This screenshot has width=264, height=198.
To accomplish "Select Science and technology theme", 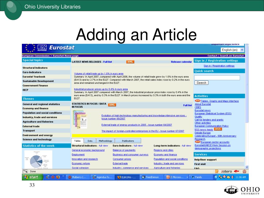I will tap(37, 139).
